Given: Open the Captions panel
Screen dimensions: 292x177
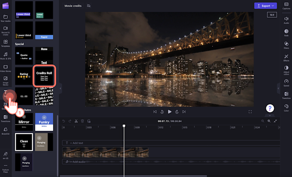Looking at the screenshot, I should click(286, 6).
